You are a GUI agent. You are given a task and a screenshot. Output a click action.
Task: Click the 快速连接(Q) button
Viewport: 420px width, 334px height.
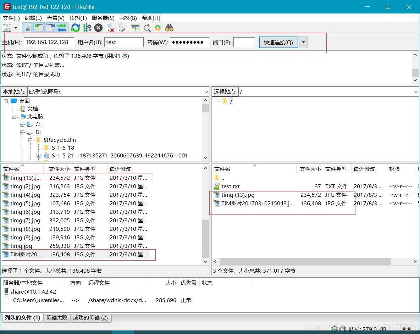pyautogui.click(x=278, y=42)
